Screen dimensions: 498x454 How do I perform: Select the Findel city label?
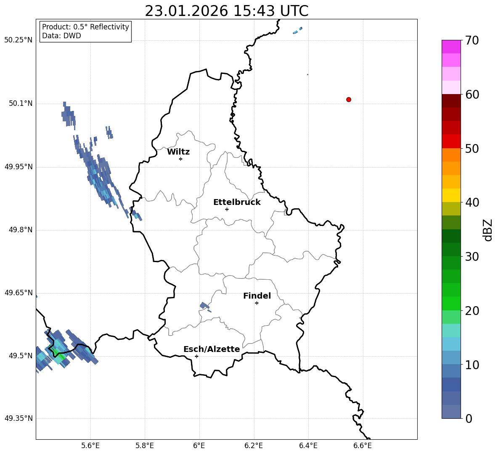(257, 296)
